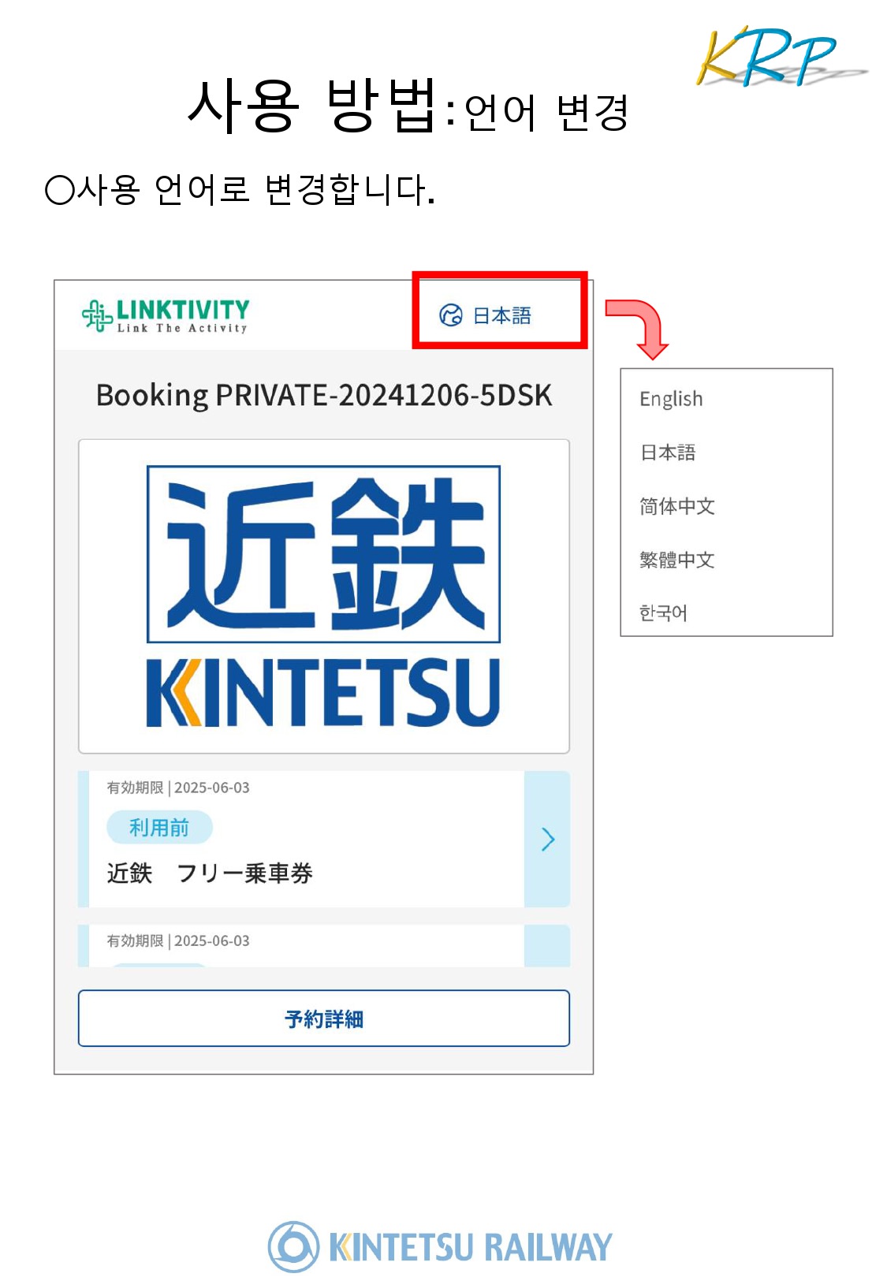The width and height of the screenshot is (887, 1281).
Task: Select 日本語 in the language list
Action: tap(668, 452)
